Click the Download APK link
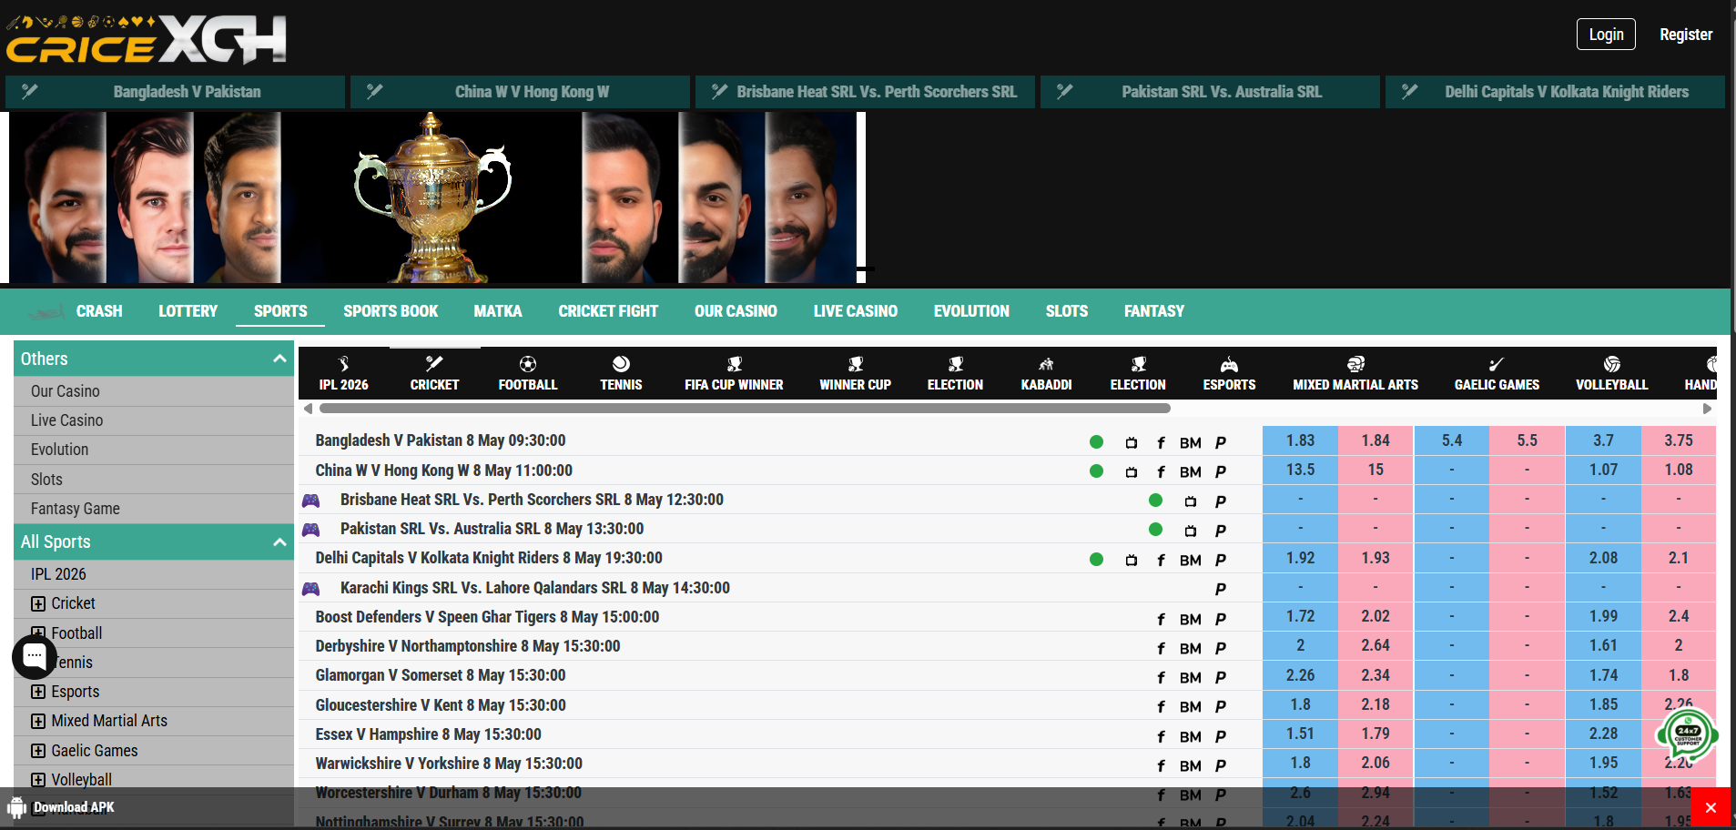The width and height of the screenshot is (1736, 830). (74, 807)
